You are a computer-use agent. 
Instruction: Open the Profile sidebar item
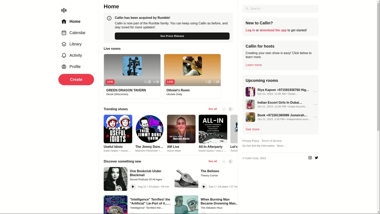click(x=71, y=67)
